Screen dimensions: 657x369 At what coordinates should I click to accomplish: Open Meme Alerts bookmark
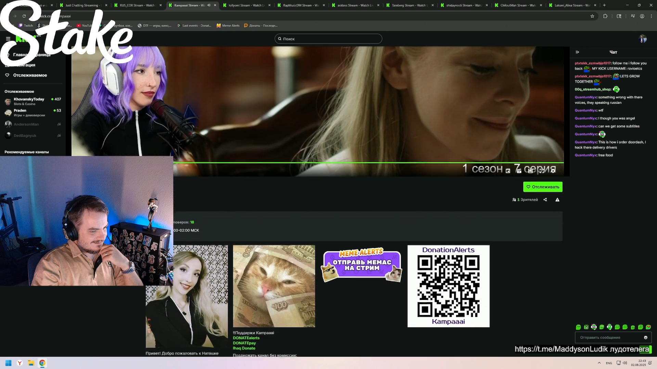coord(228,26)
